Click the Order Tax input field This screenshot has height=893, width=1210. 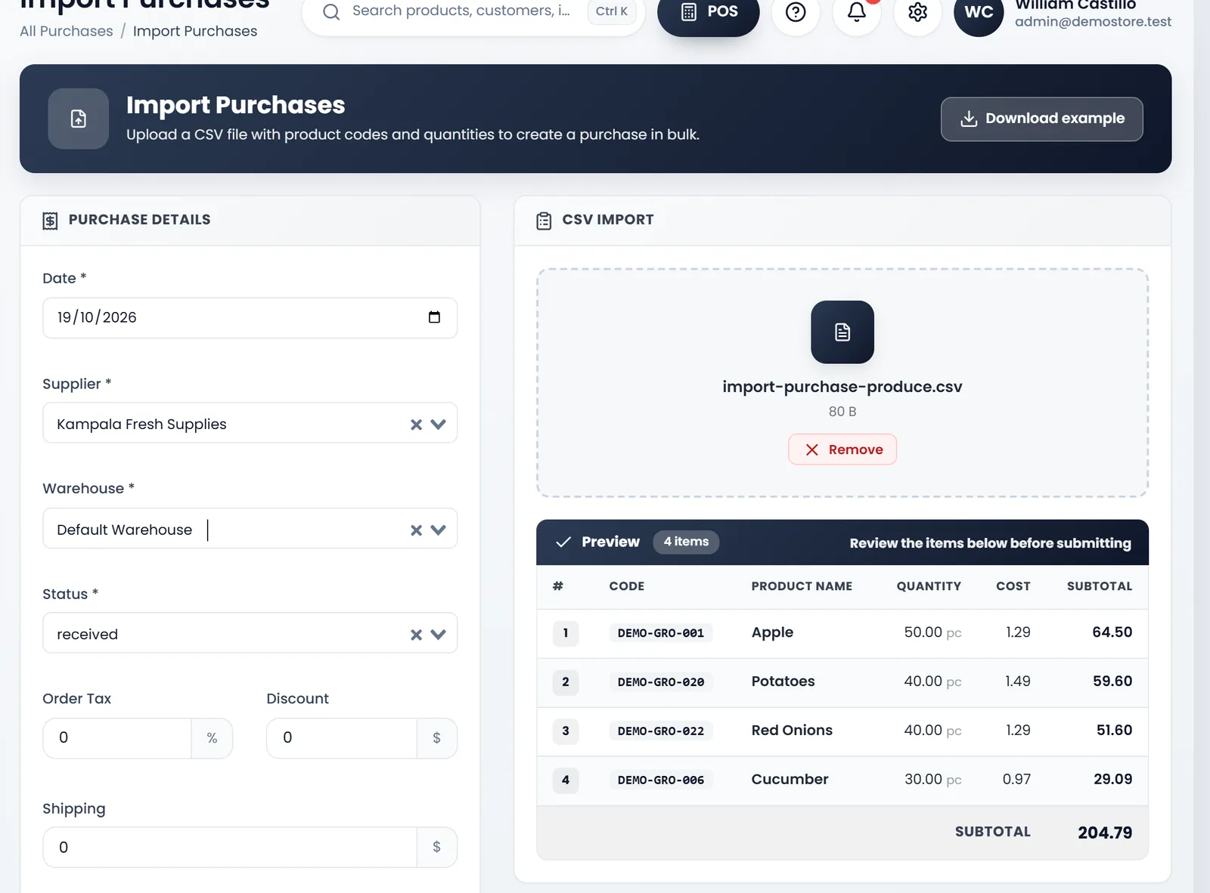click(117, 738)
